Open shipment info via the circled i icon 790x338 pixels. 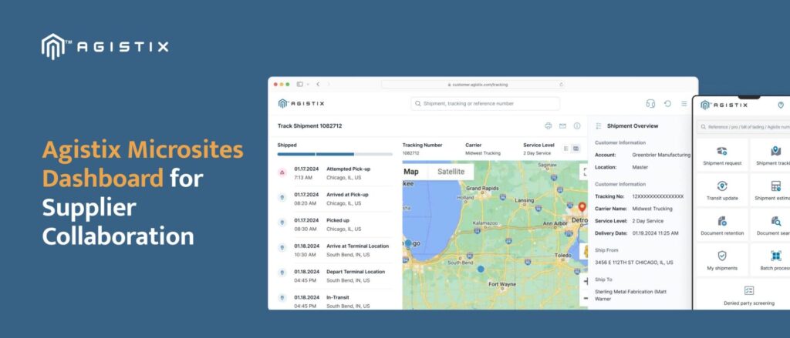(577, 125)
